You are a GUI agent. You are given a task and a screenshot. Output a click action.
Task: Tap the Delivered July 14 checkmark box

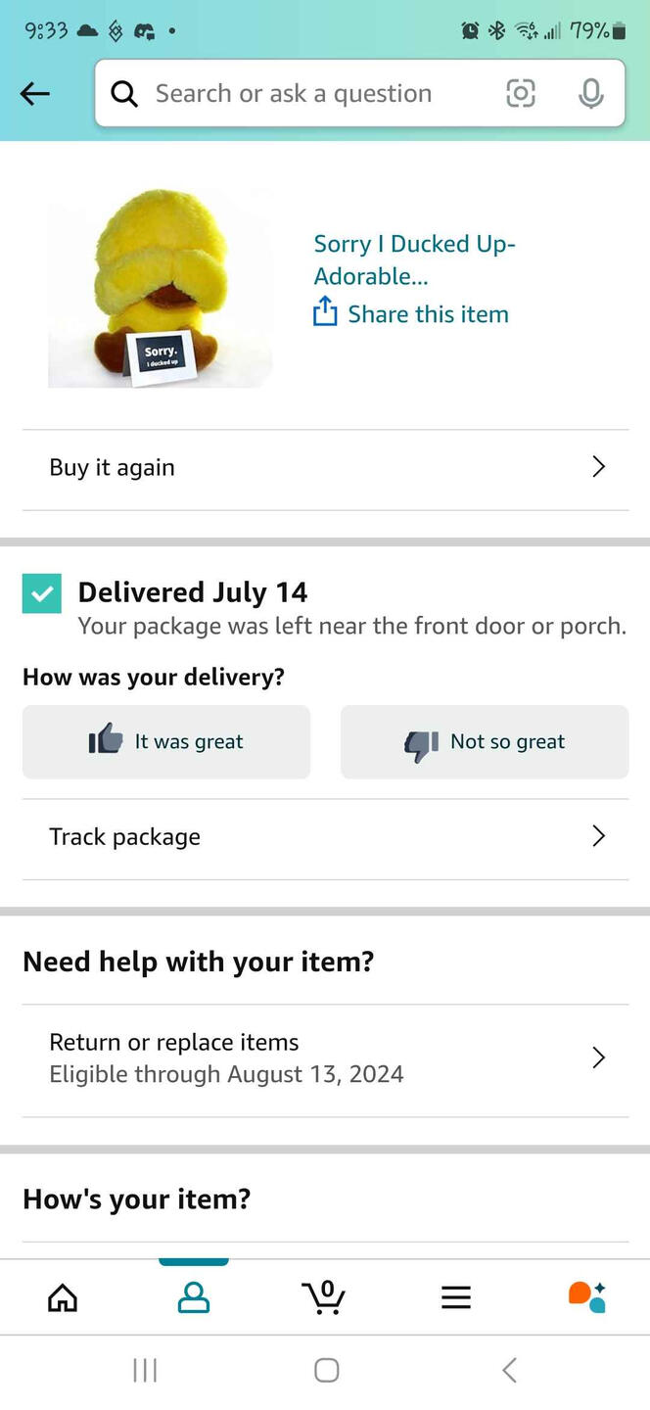[x=42, y=593]
